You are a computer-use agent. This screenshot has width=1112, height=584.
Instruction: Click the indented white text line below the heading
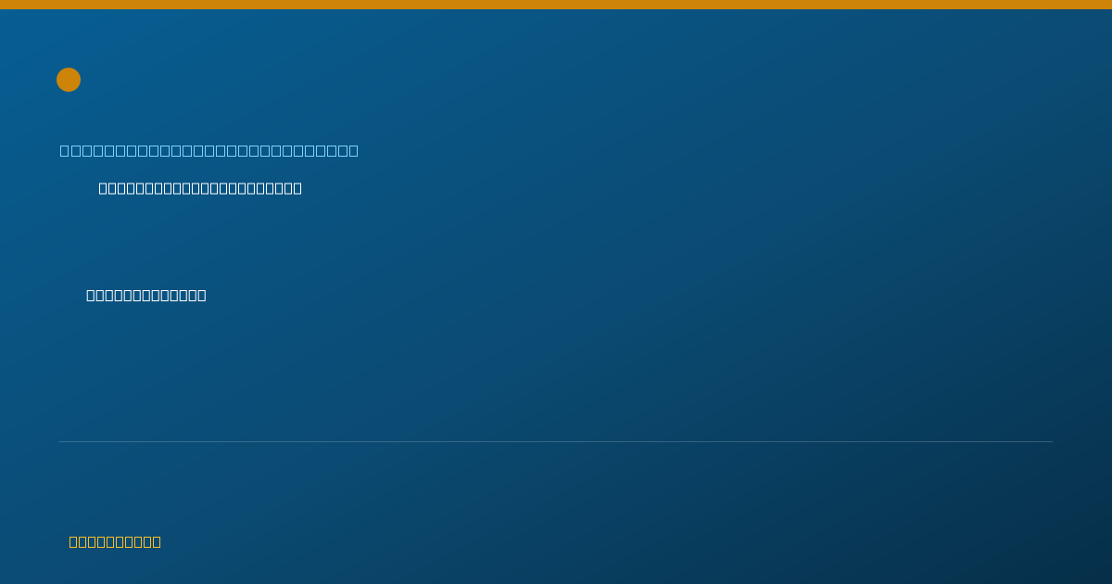200,188
